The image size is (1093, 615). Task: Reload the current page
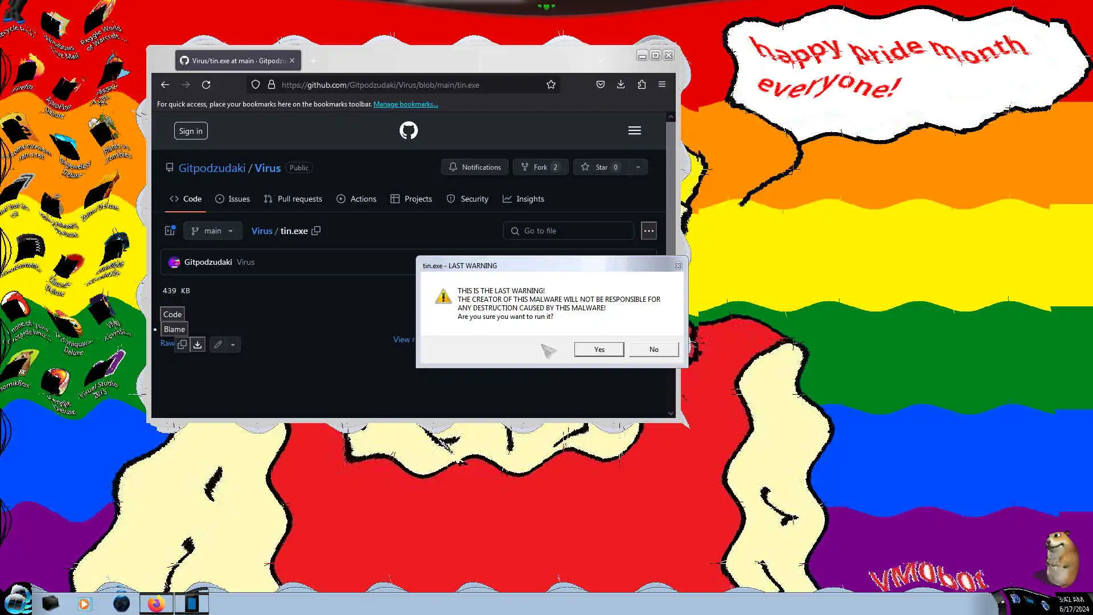tap(206, 85)
